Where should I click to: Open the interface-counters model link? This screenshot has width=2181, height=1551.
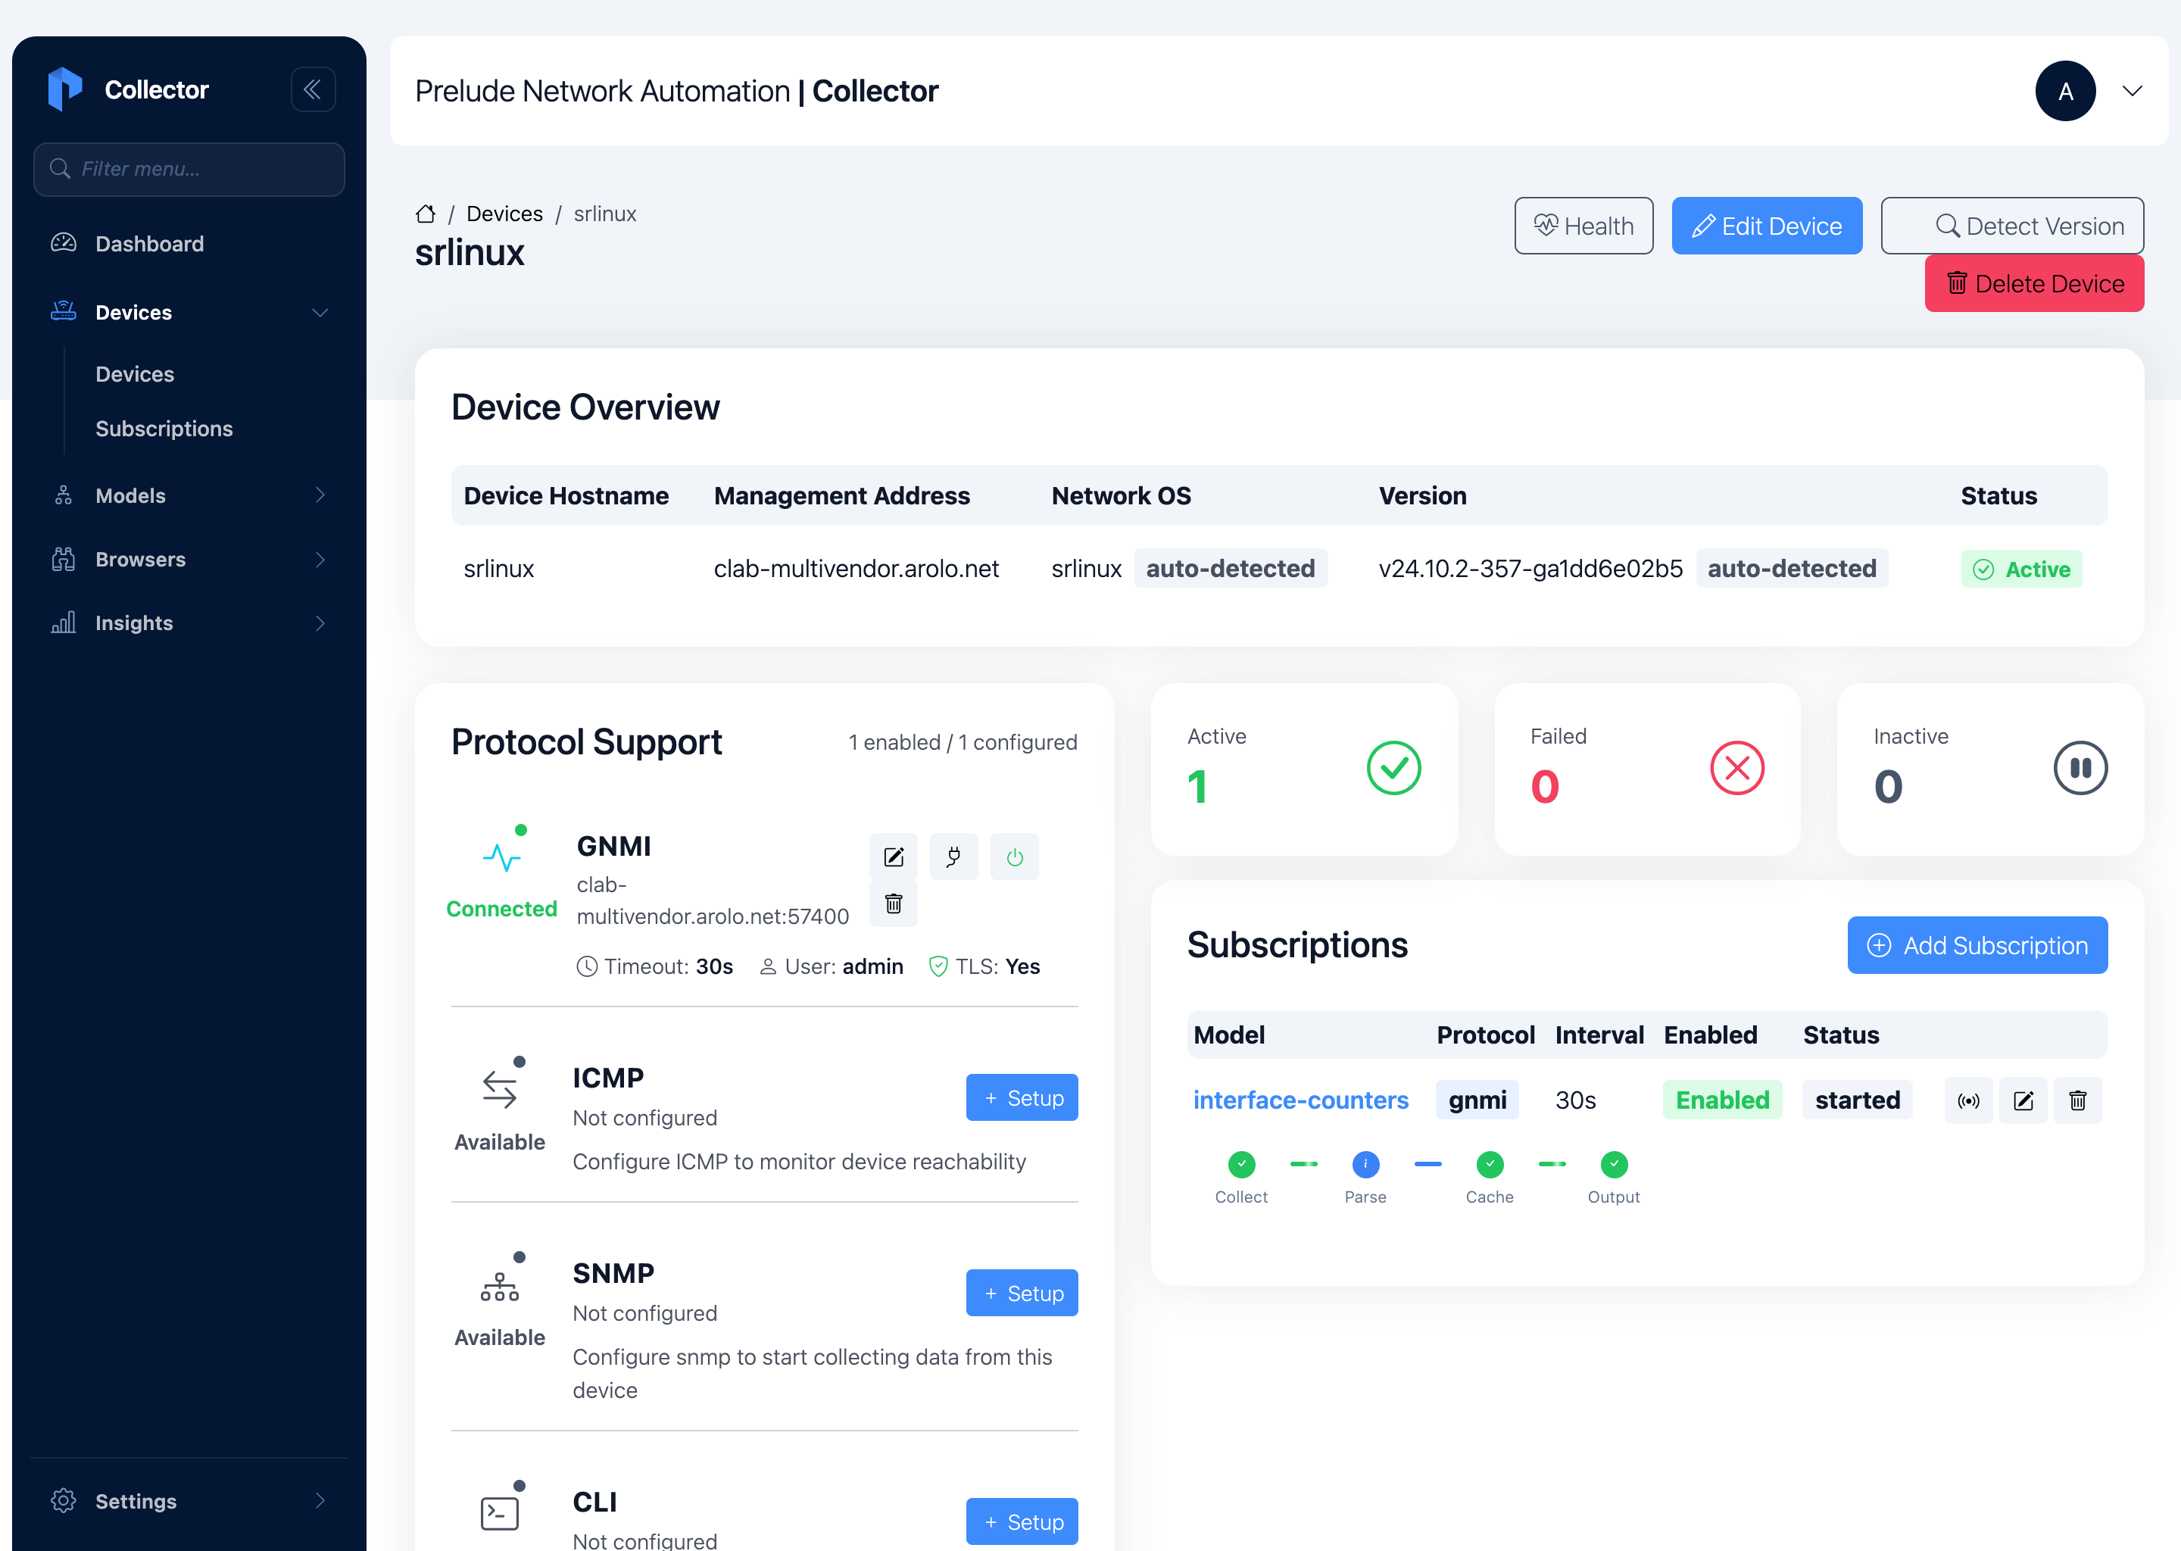pos(1300,1100)
